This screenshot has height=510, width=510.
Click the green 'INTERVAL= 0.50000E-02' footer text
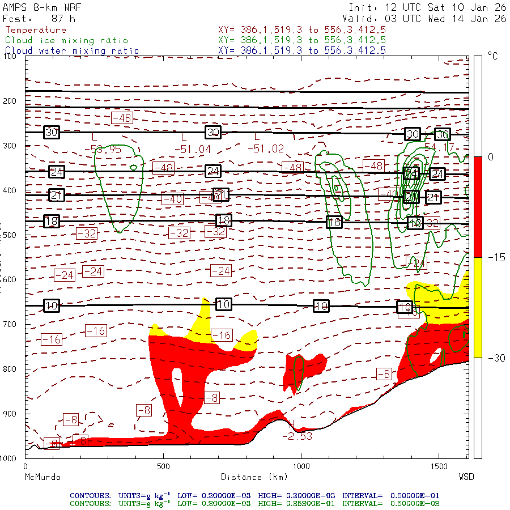(390, 504)
